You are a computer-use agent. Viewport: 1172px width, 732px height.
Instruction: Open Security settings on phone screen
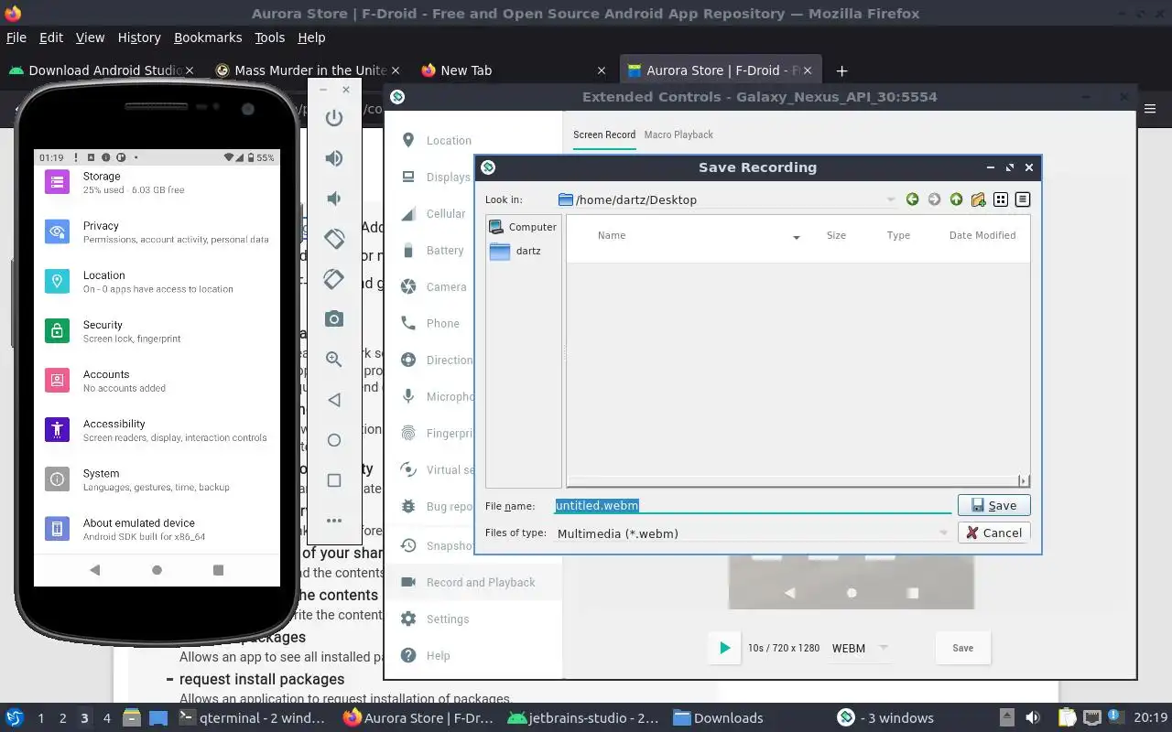pyautogui.click(x=157, y=330)
